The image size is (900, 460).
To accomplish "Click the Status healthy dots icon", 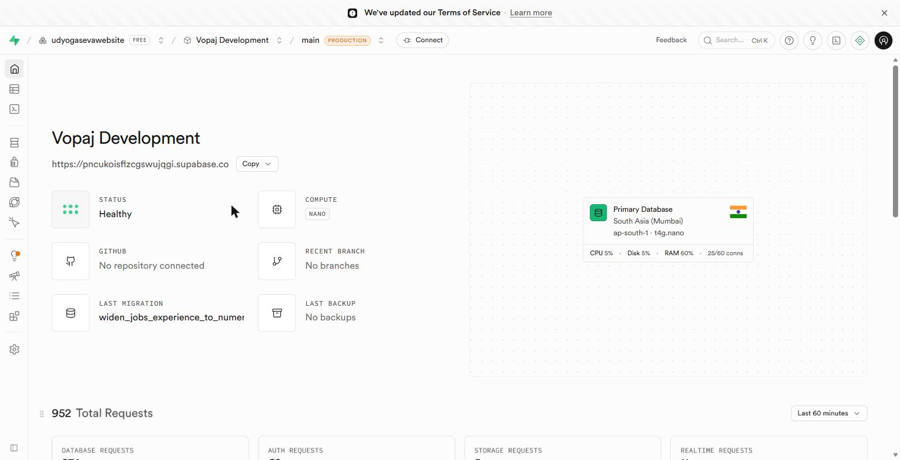I will (70, 209).
